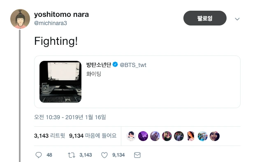Open the quoted tweet text 화이팅
This screenshot has width=257, height=162.
tap(94, 74)
